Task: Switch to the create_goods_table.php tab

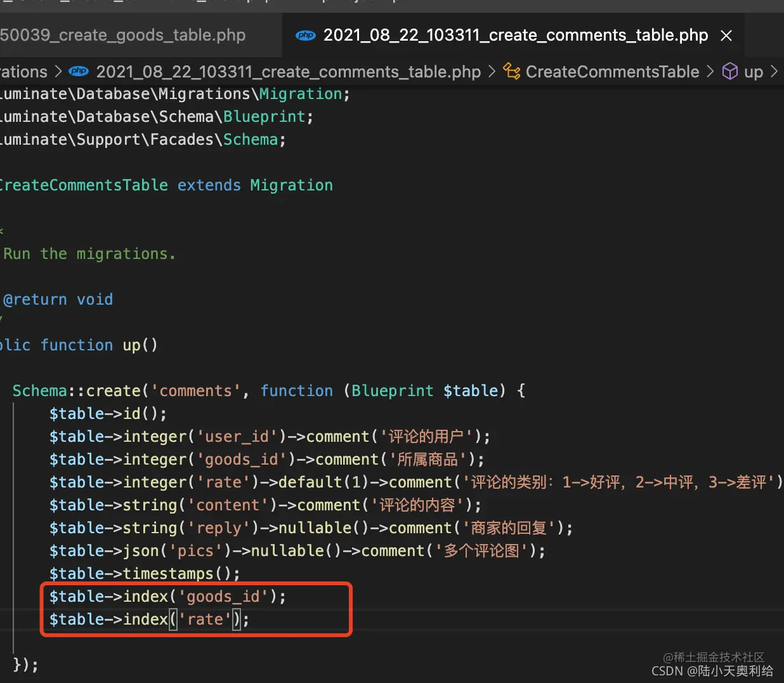Action: pyautogui.click(x=124, y=35)
